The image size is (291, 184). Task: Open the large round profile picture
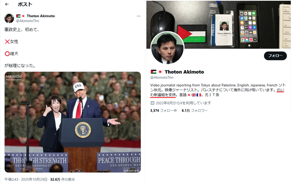tap(167, 48)
